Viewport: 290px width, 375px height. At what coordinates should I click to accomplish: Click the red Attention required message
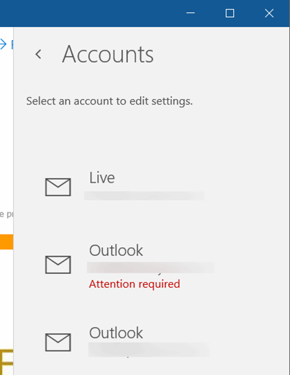(135, 284)
